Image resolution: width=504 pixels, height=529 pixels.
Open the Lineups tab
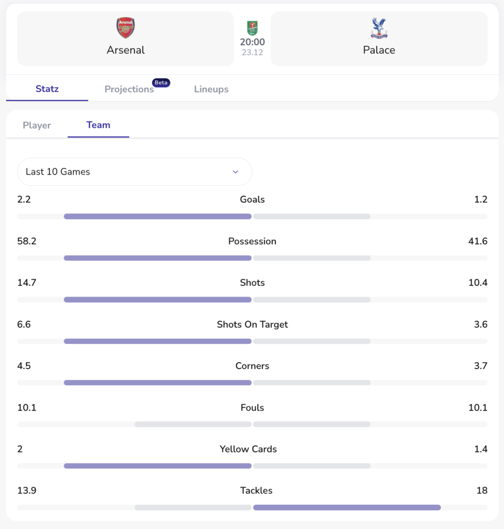coord(211,89)
